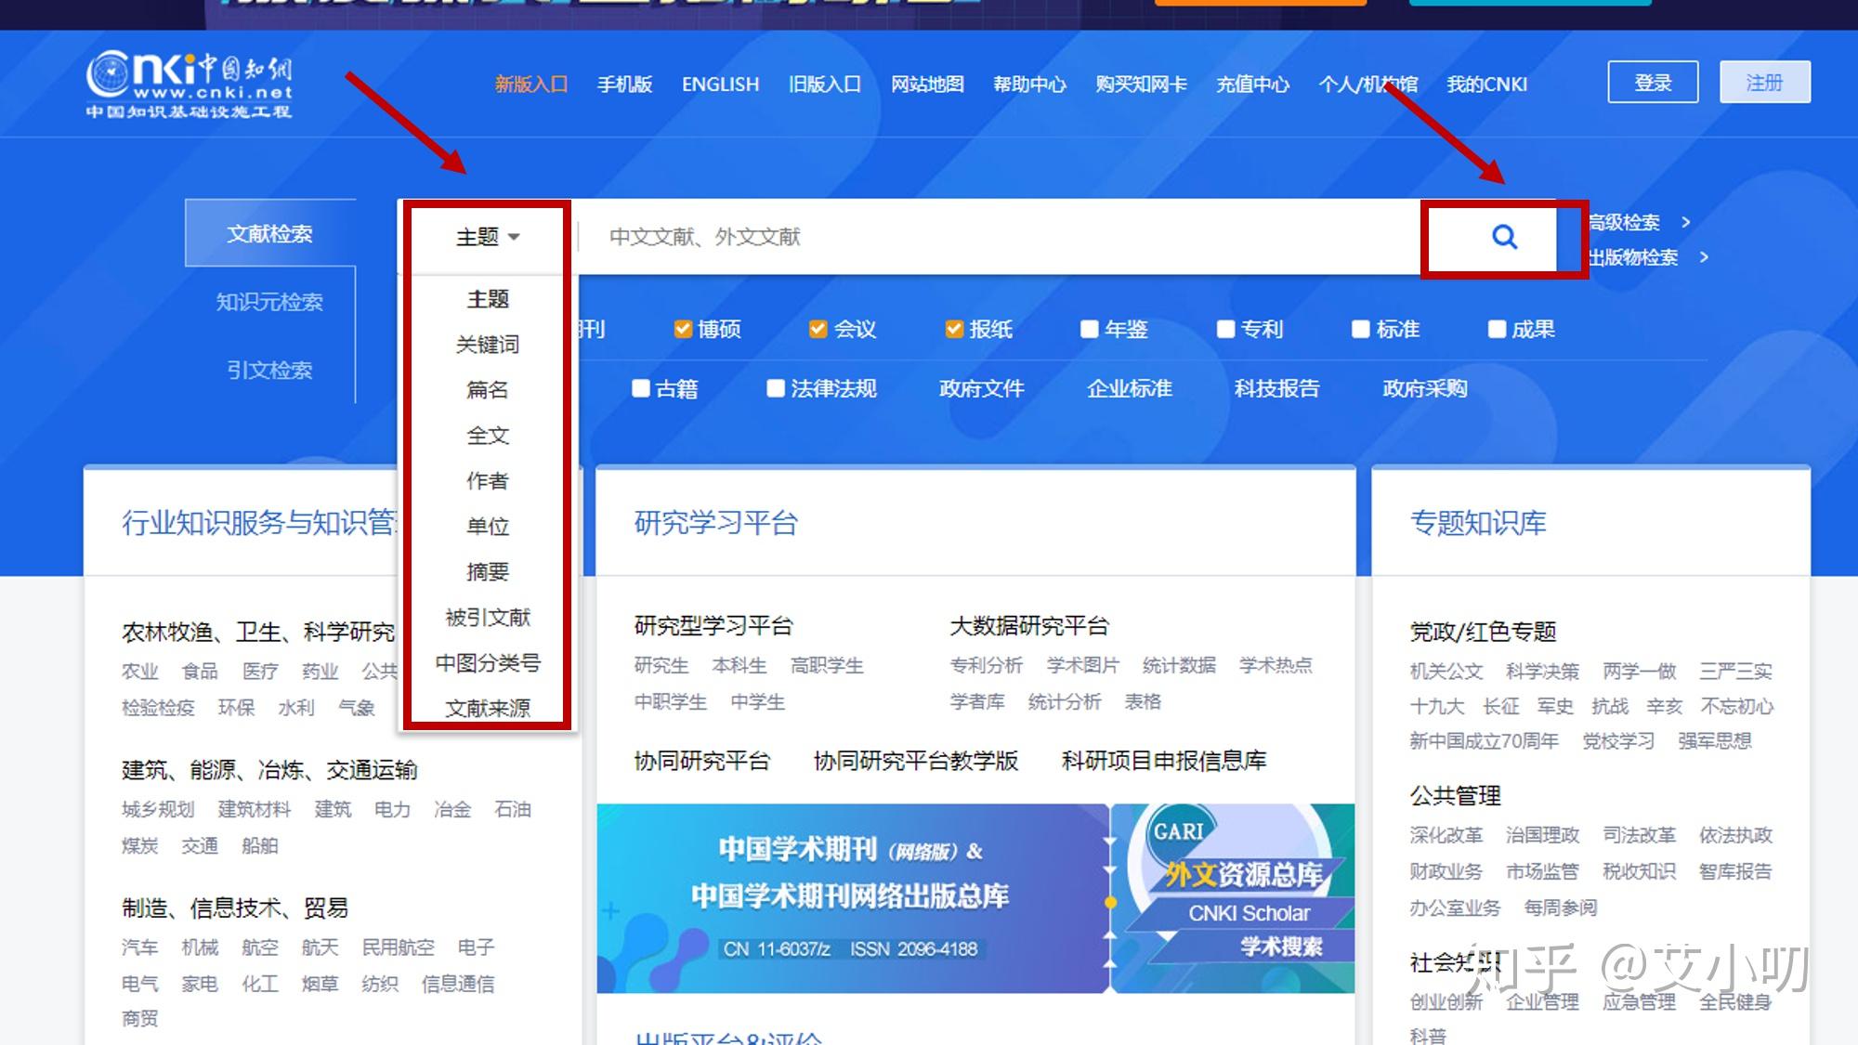The width and height of the screenshot is (1858, 1045).
Task: Open 信息通信 industry link
Action: (458, 984)
